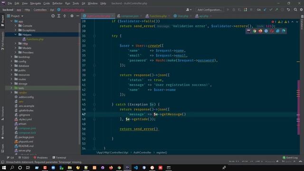Open Project panel options gear icon
This screenshot has height=171, width=304.
pyautogui.click(x=72, y=16)
